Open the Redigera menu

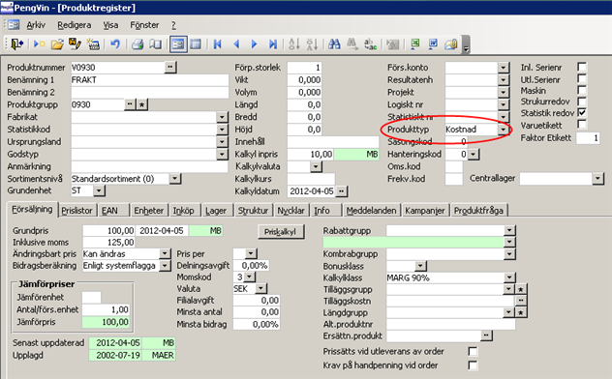(x=75, y=25)
